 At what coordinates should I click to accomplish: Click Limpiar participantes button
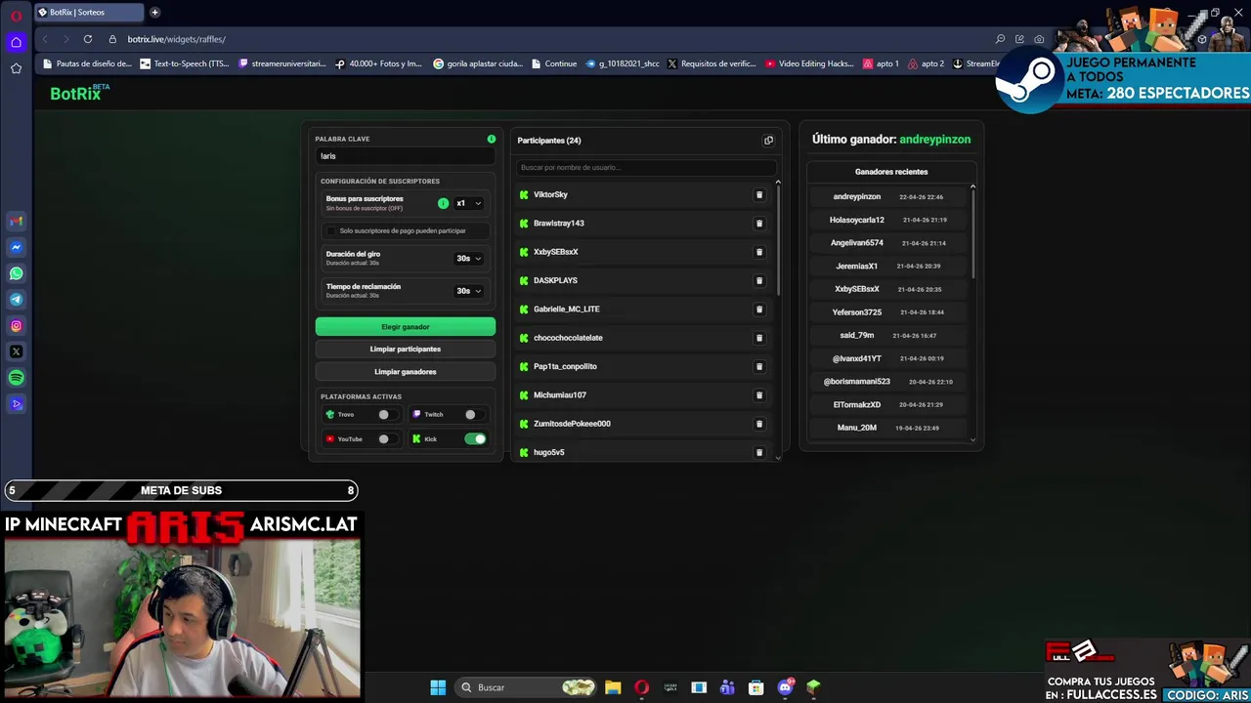(406, 350)
